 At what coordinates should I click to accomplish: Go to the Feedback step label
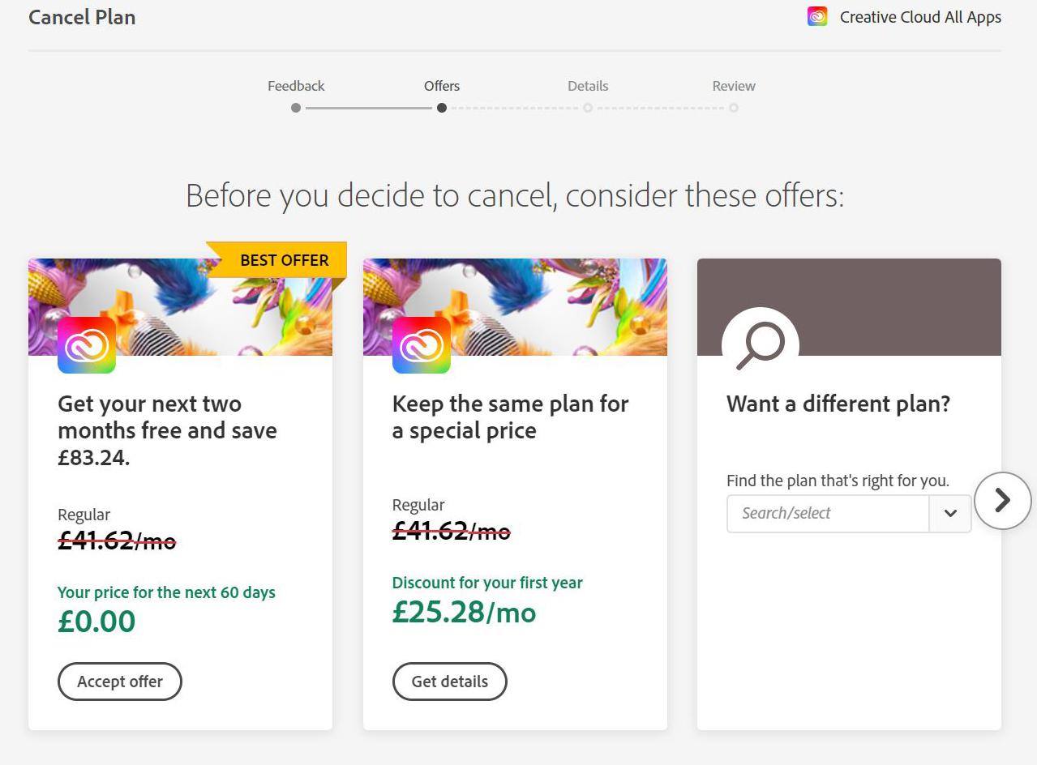(296, 86)
